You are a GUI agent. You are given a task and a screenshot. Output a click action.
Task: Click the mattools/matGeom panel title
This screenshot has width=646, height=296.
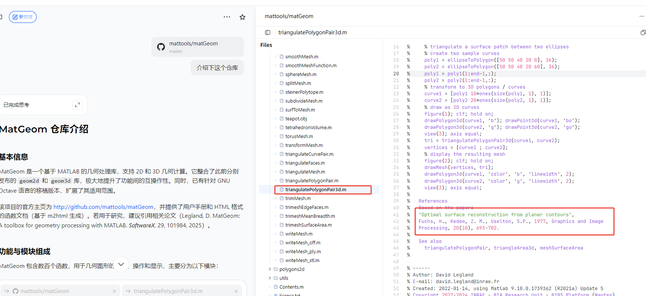[x=289, y=16]
